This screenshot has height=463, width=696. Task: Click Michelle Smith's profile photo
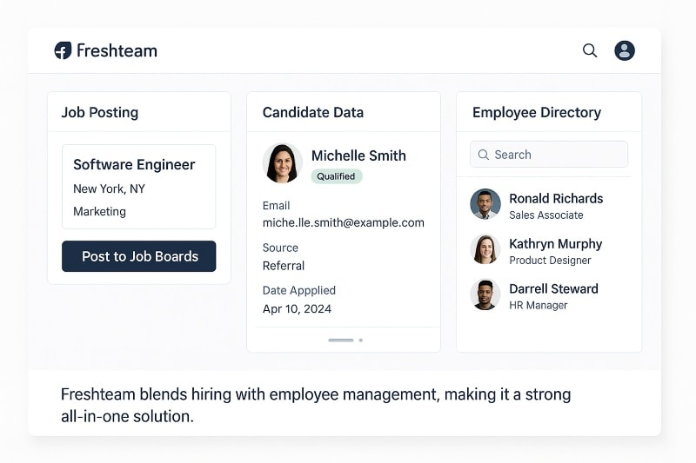[283, 163]
